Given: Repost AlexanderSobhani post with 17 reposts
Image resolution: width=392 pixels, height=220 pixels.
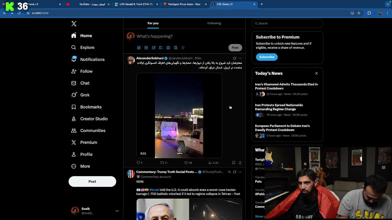Looking at the screenshot, I should pos(164,163).
